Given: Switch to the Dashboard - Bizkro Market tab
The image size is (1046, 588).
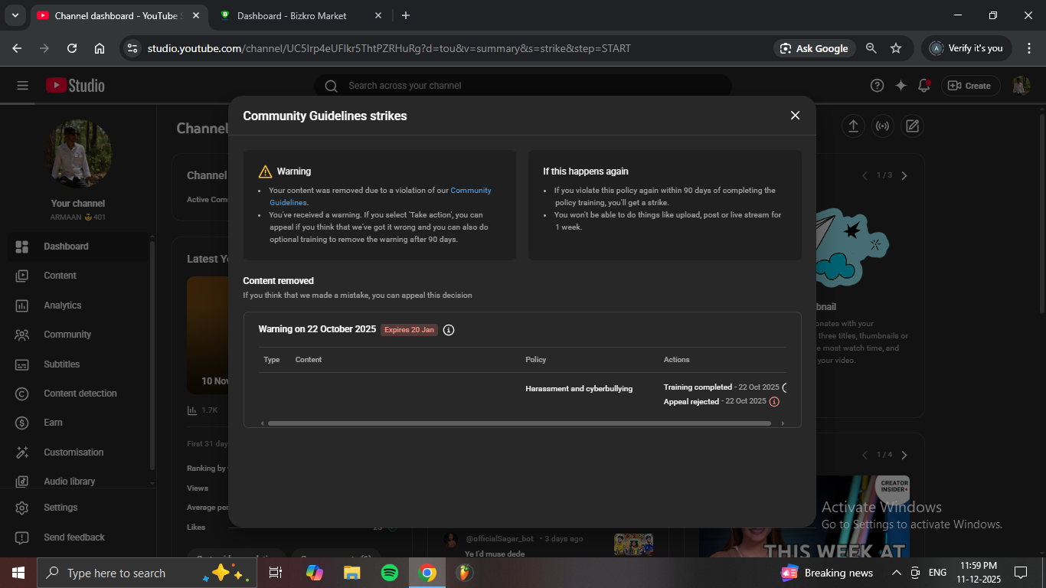Looking at the screenshot, I should click(291, 15).
